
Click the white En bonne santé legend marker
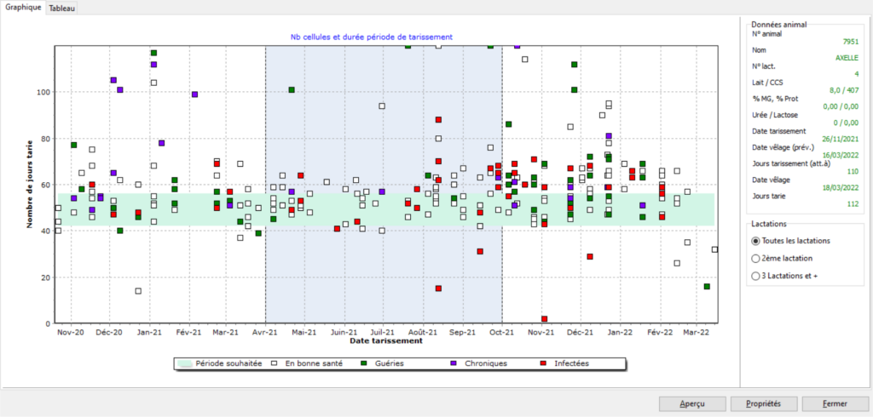[274, 363]
